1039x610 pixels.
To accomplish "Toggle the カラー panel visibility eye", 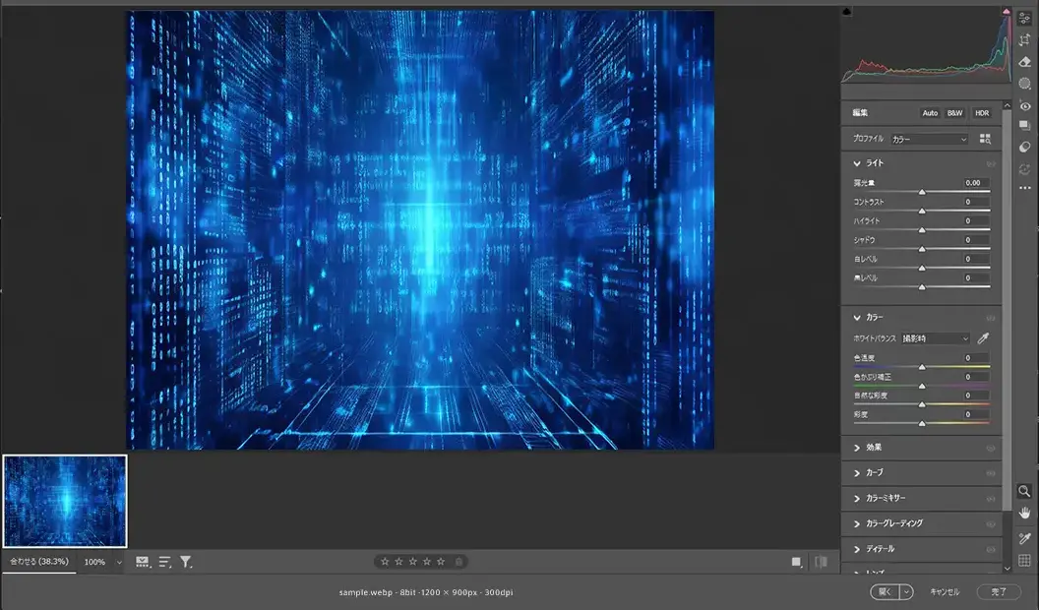I will pyautogui.click(x=991, y=318).
